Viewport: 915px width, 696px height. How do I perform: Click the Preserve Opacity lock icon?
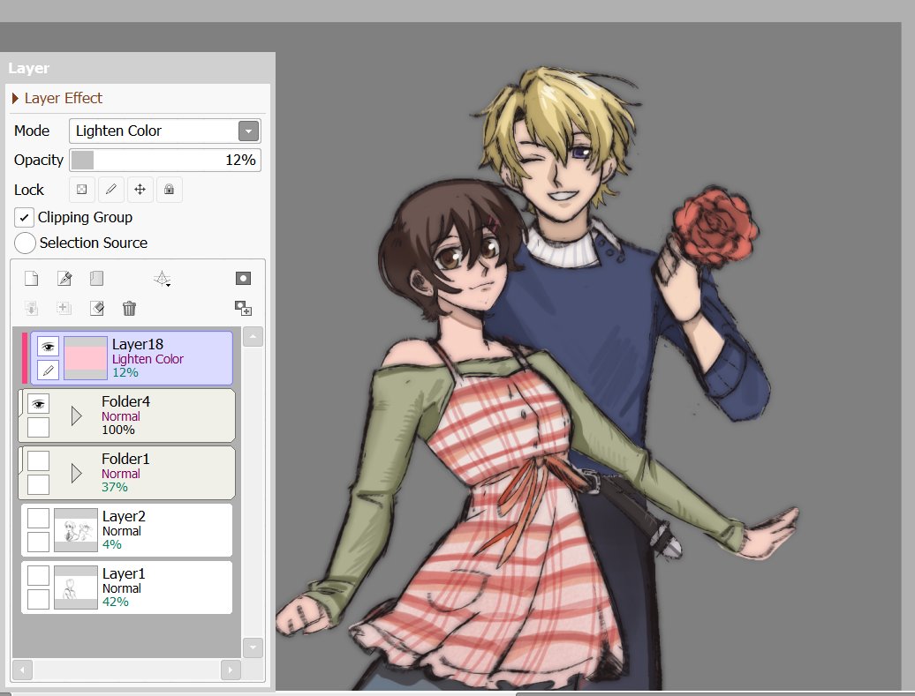(81, 190)
